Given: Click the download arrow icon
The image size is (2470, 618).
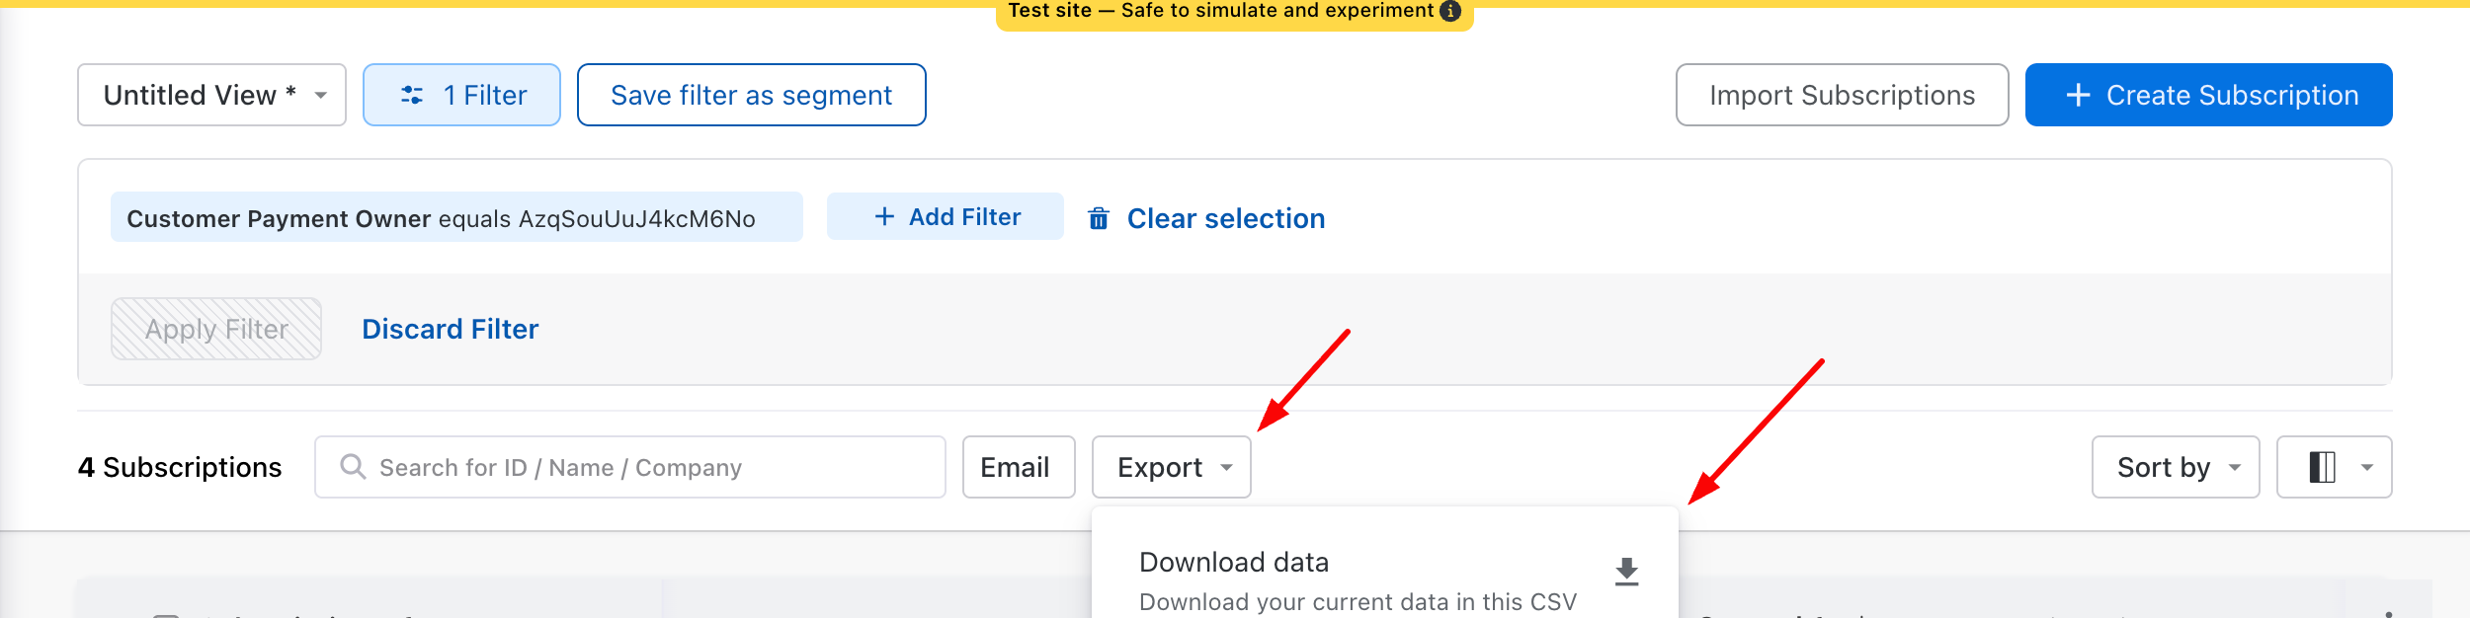Looking at the screenshot, I should coord(1626,572).
